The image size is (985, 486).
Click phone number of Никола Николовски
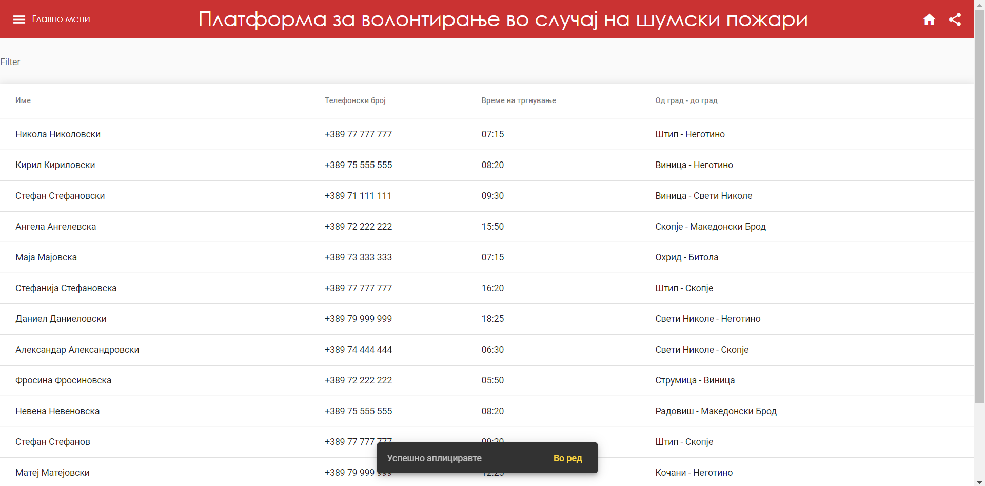point(358,134)
